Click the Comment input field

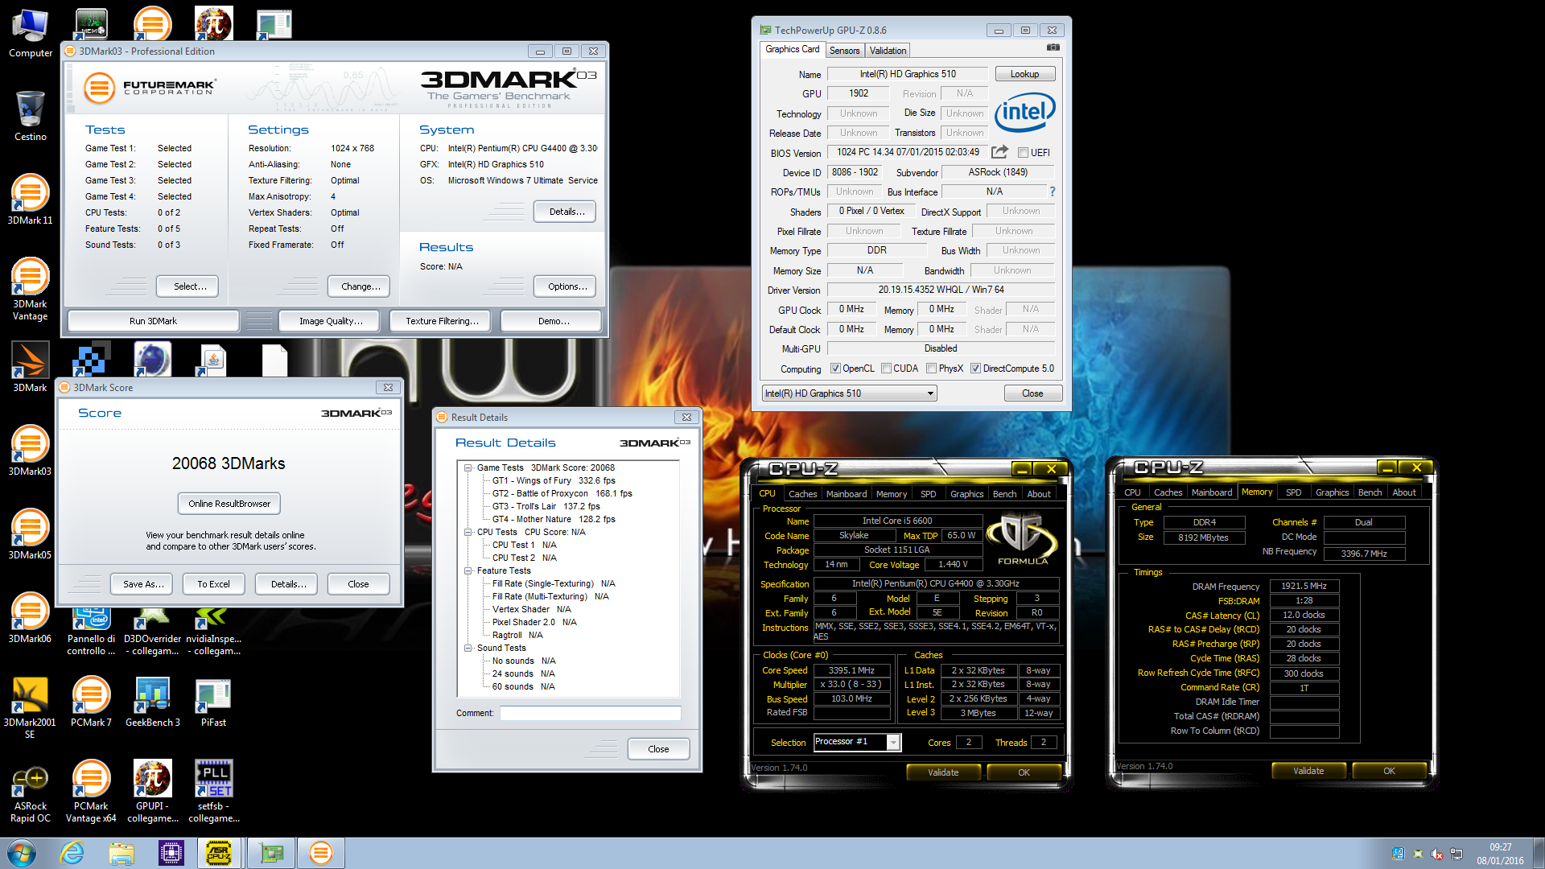590,713
